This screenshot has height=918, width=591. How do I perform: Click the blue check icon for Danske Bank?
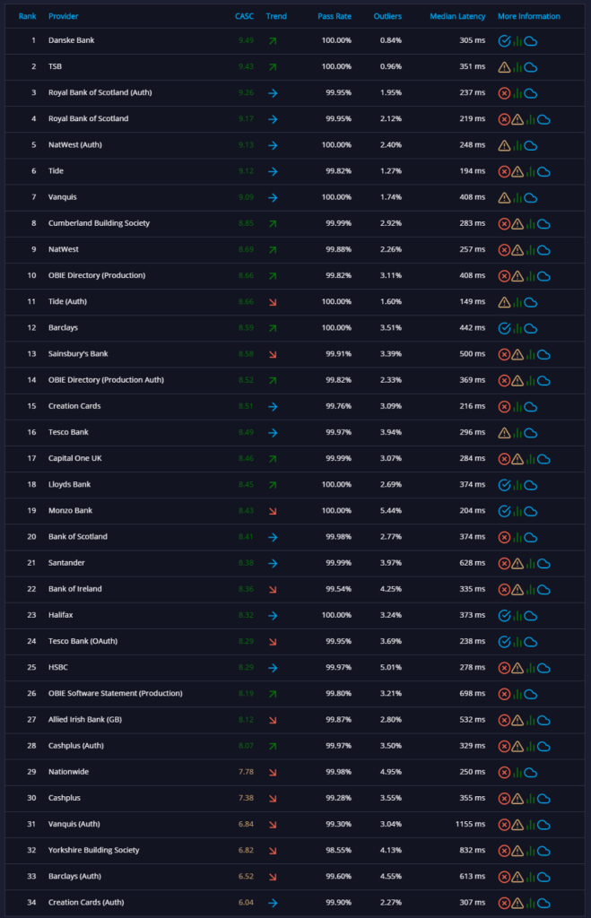504,41
